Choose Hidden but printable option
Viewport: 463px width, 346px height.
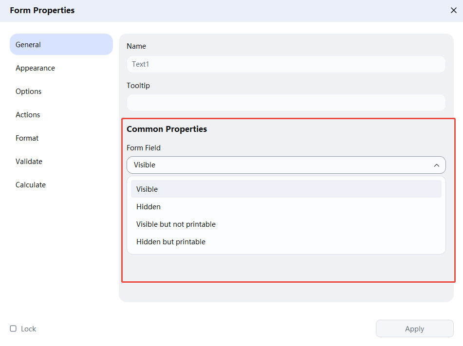pos(171,241)
